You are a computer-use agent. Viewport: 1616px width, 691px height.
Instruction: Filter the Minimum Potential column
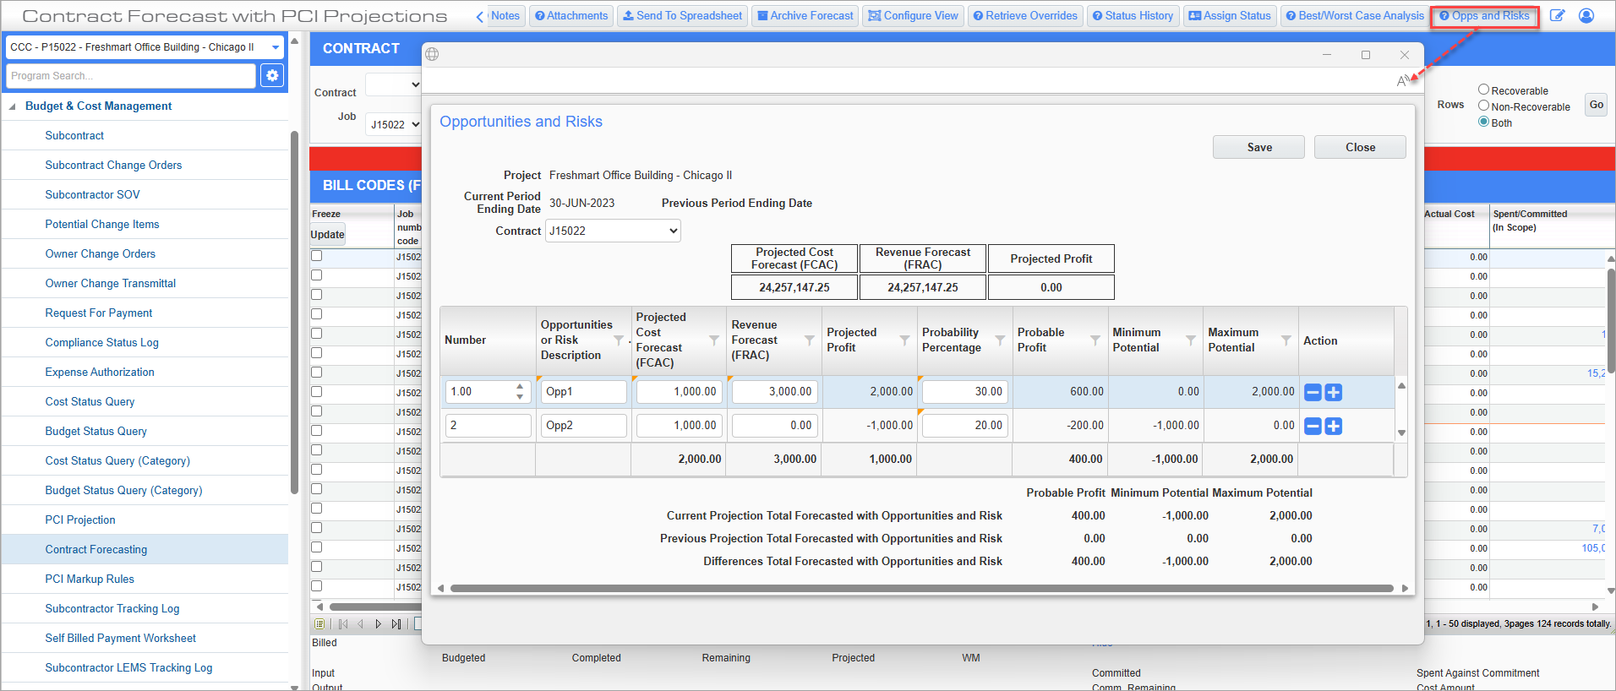[x=1191, y=340]
